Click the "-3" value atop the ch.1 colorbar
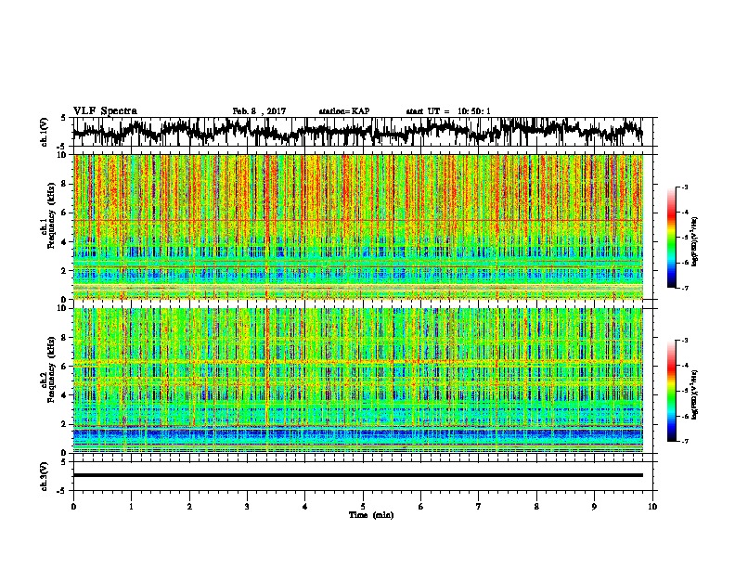This screenshot has height=568, width=735. point(684,187)
